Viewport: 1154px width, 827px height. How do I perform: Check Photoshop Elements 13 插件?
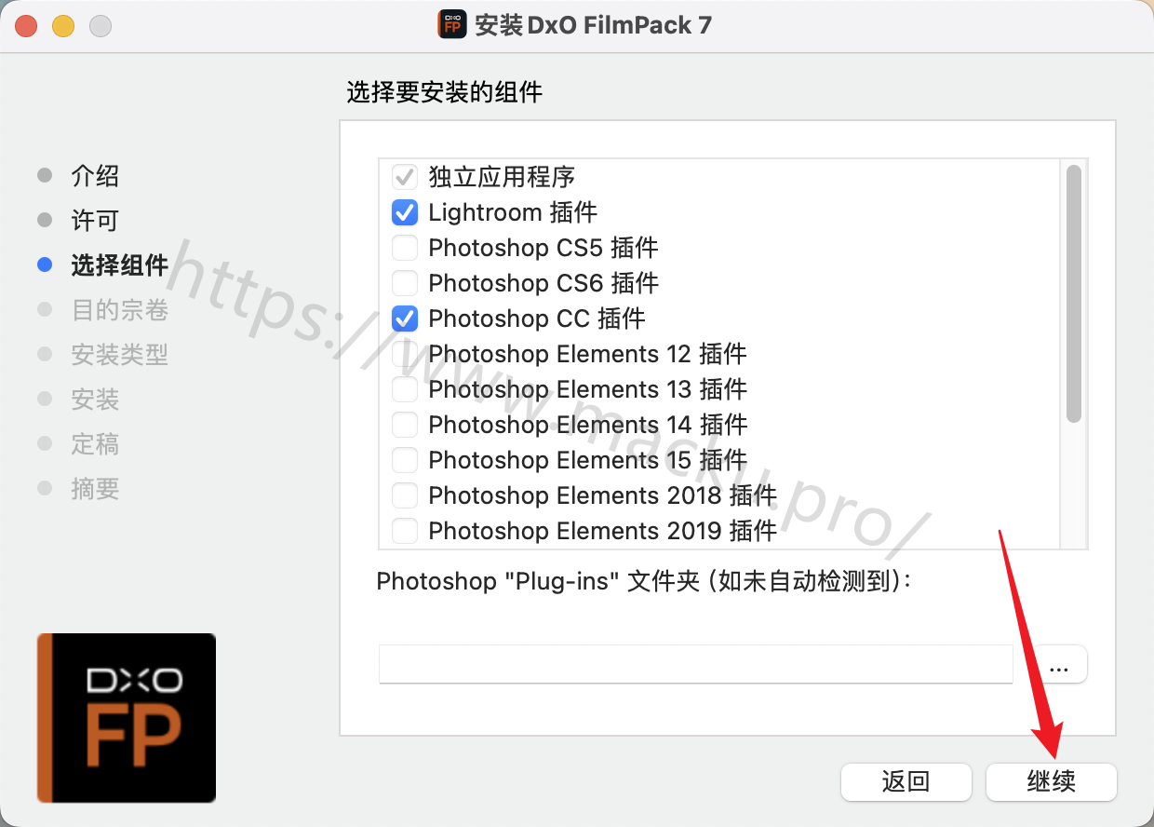(x=405, y=389)
